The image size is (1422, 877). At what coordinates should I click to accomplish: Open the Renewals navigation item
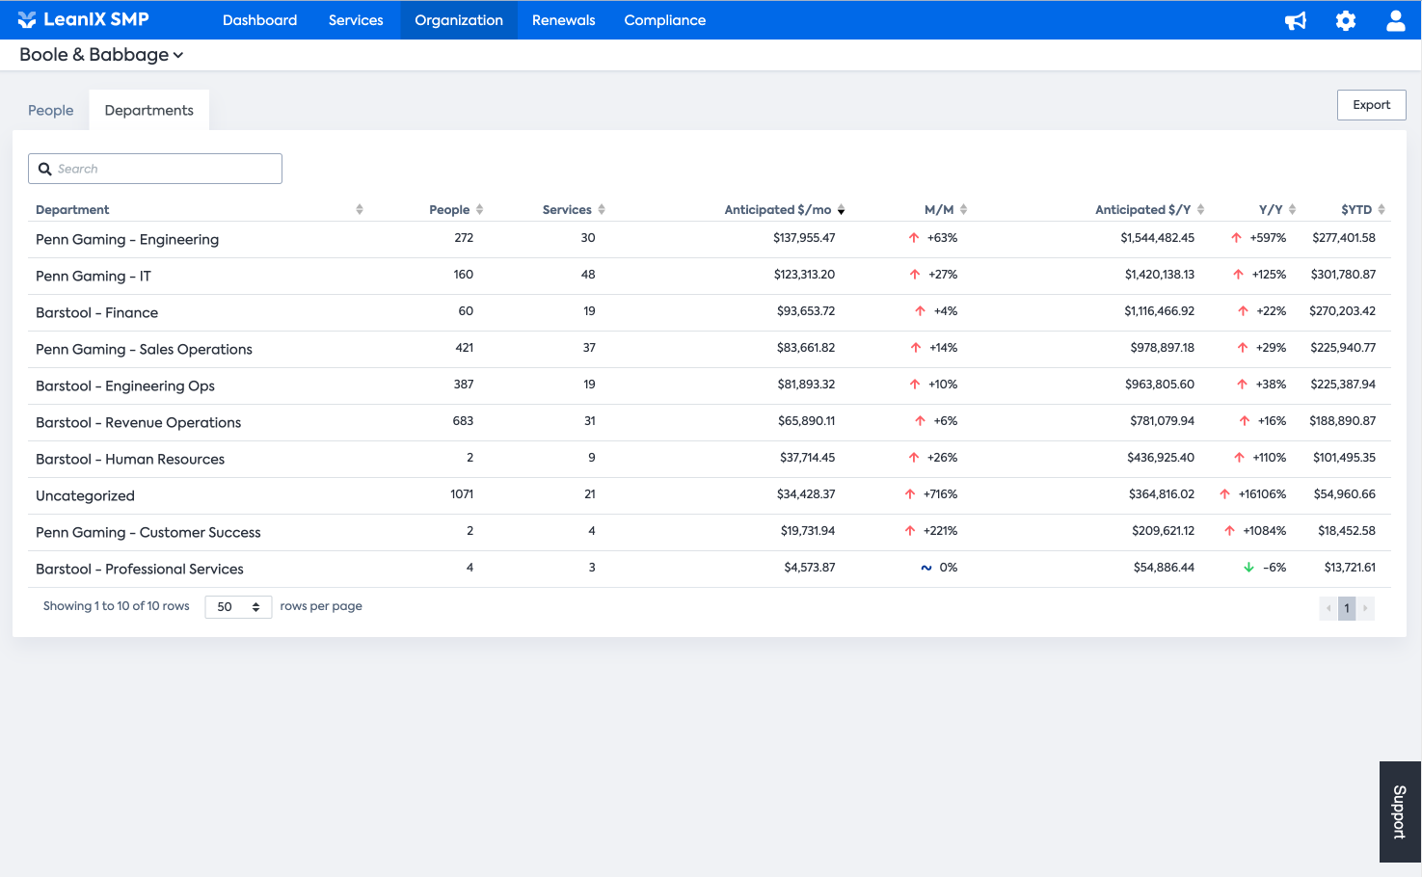(x=564, y=20)
